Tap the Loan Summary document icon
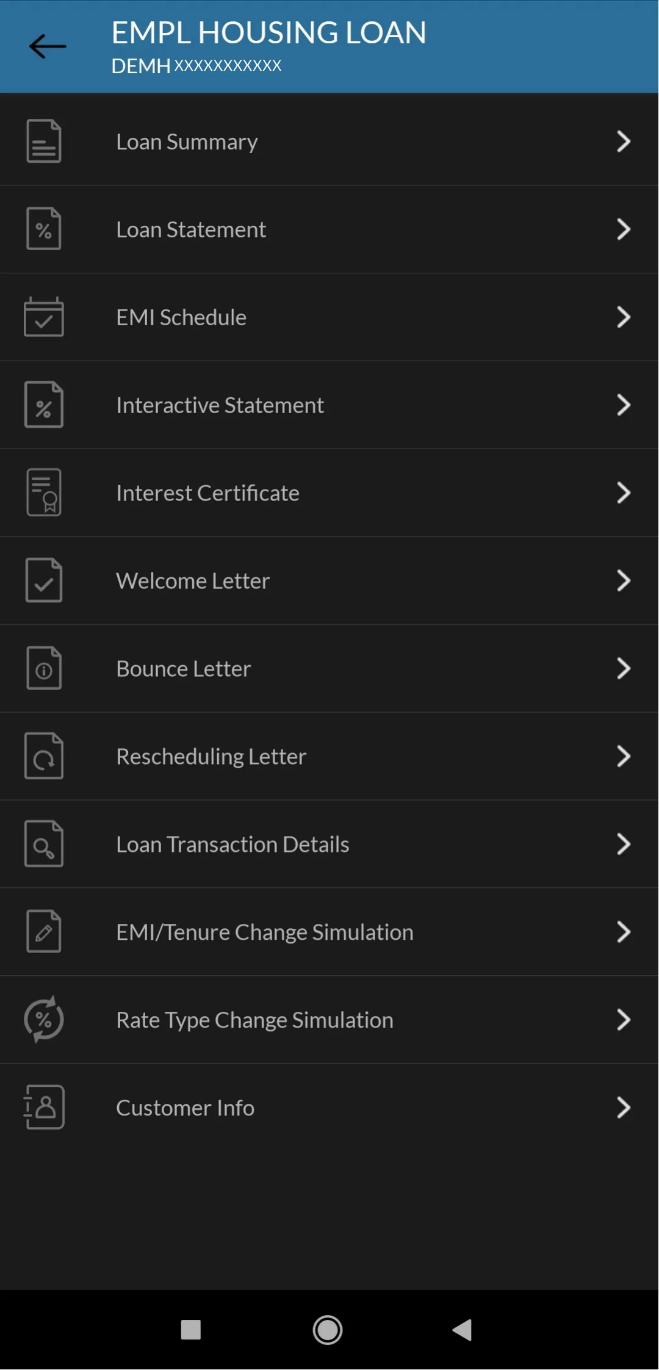 44,142
